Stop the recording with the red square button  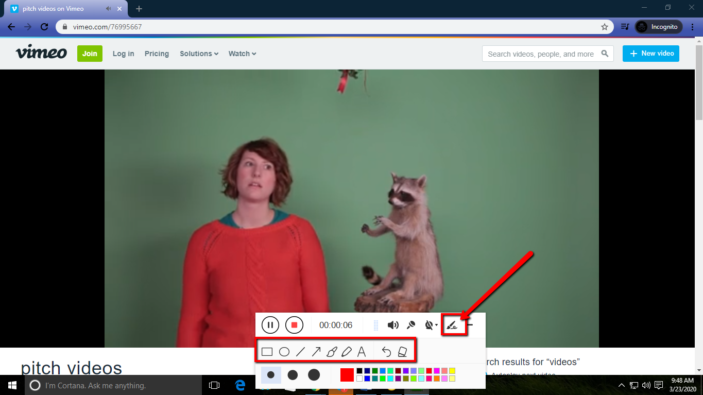click(295, 325)
